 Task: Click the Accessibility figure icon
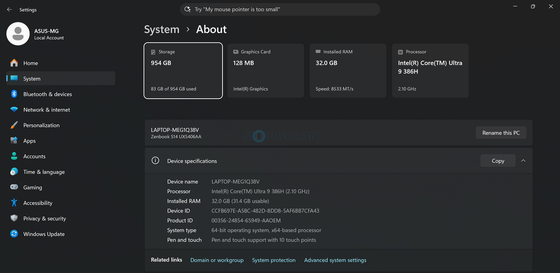point(14,203)
